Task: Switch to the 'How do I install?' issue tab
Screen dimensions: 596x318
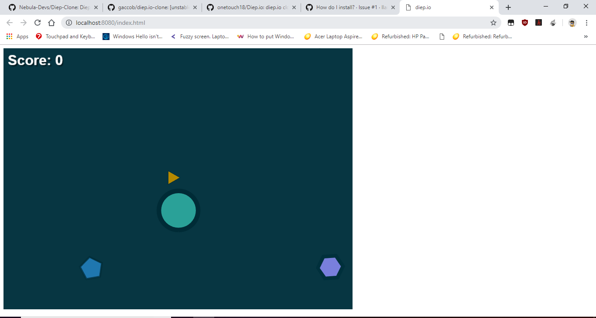Action: 347,7
